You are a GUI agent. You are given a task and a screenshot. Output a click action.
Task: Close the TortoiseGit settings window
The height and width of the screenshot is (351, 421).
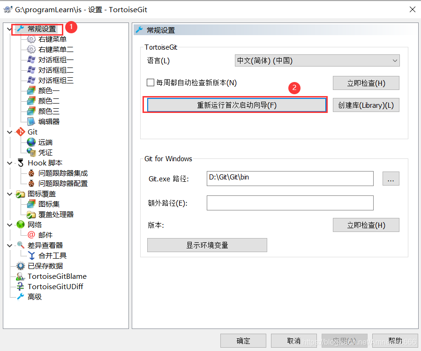413,9
